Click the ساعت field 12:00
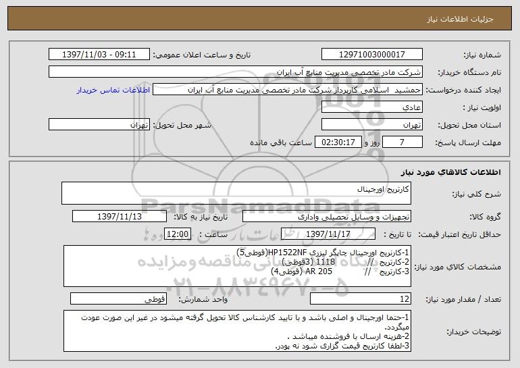Viewport: 520px width, 368px height. point(178,234)
